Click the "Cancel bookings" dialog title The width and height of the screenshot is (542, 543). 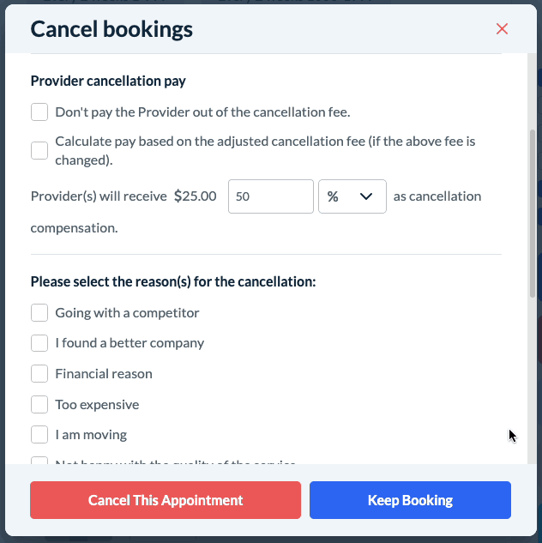111,29
